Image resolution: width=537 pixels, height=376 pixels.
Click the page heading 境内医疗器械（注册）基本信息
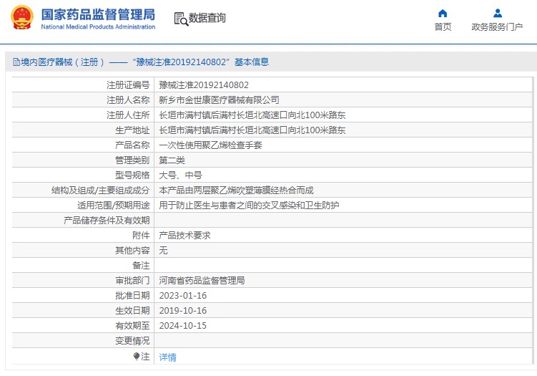[x=144, y=62]
